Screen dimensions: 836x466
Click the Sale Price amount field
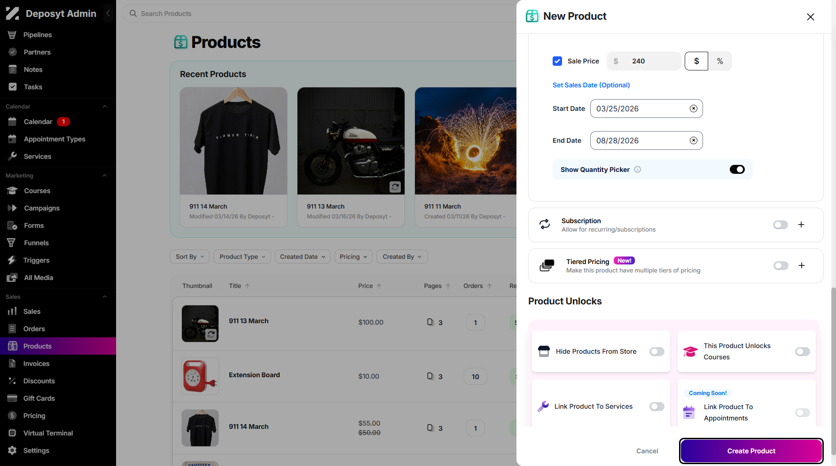pyautogui.click(x=644, y=61)
